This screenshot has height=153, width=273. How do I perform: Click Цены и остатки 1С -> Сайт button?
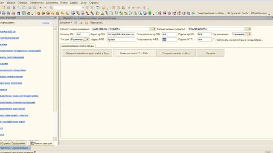click(134, 53)
